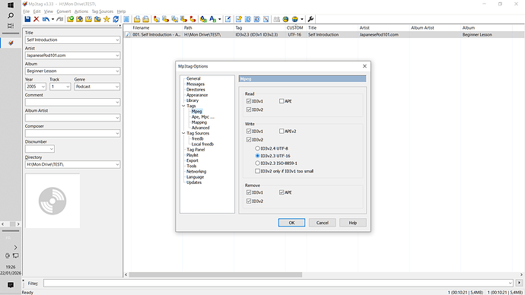Enable APE under Read

click(282, 101)
